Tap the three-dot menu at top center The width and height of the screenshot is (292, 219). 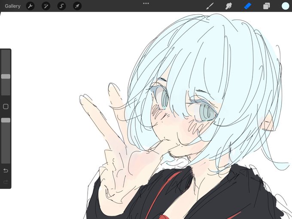pos(146,3)
